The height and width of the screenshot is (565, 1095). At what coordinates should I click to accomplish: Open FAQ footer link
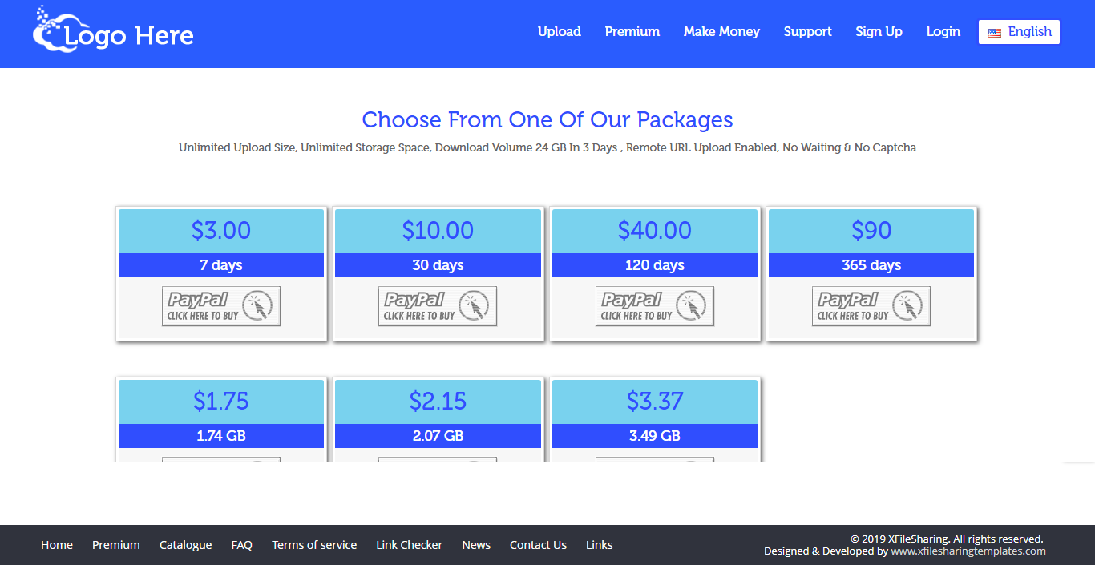coord(242,545)
